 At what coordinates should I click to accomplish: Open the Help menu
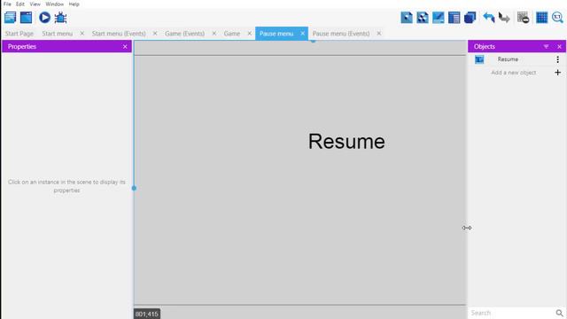click(74, 4)
